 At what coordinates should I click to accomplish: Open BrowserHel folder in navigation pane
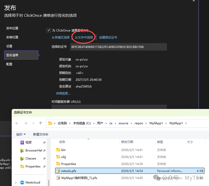pyautogui.click(x=34, y=150)
